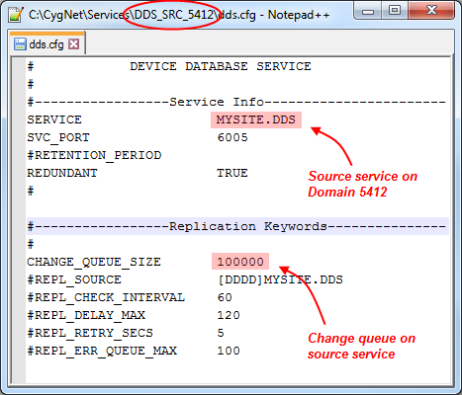Click the #REPL_ERR_QUEUE_MAX keyword
This screenshot has width=462, height=395.
[102, 351]
